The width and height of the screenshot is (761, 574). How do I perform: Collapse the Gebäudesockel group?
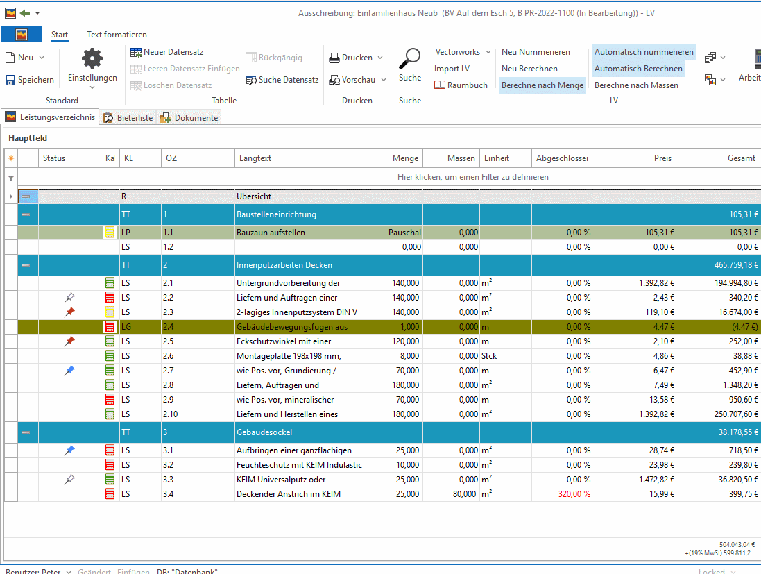(26, 432)
